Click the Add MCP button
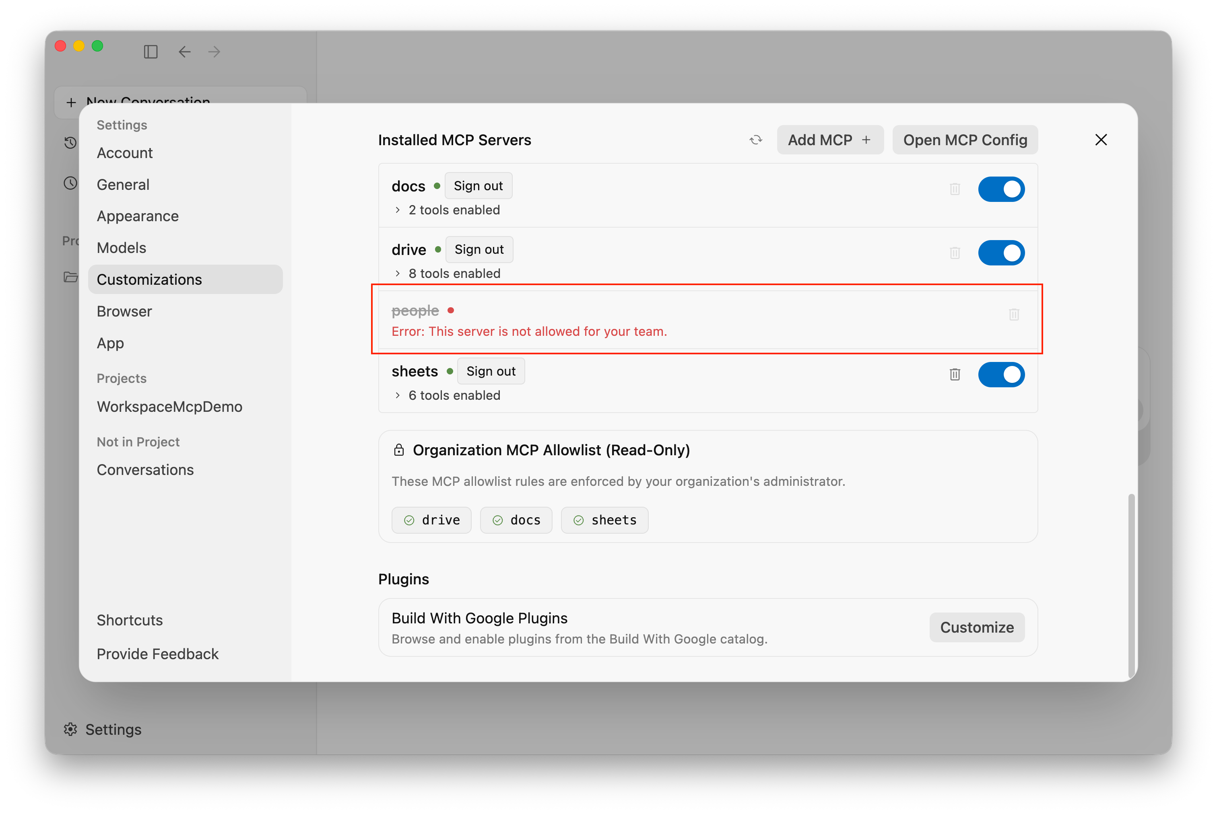1217x814 pixels. point(830,140)
